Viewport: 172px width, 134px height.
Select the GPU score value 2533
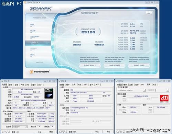point(77,45)
